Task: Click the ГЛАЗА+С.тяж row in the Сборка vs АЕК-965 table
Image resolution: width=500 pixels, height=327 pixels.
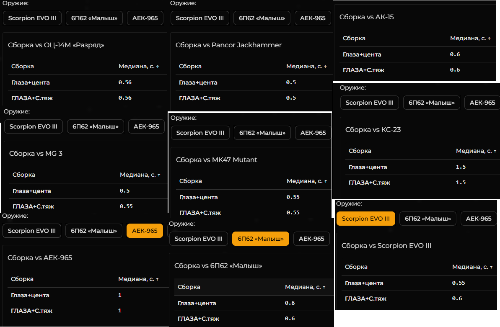Action: coord(88,311)
